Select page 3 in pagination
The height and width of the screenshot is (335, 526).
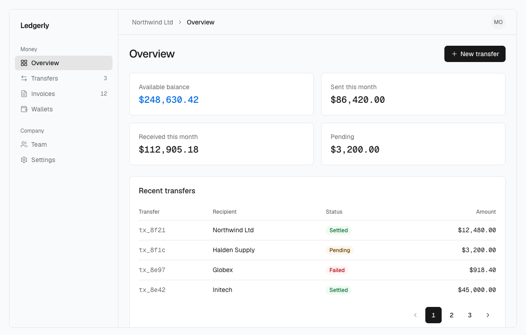click(x=470, y=315)
